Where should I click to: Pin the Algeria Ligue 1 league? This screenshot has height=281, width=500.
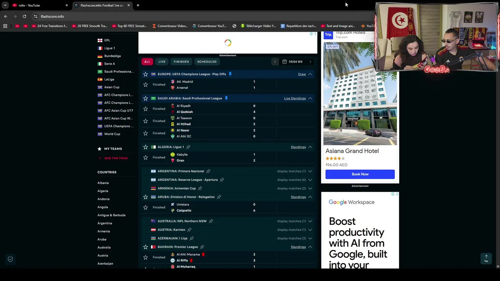pos(188,147)
